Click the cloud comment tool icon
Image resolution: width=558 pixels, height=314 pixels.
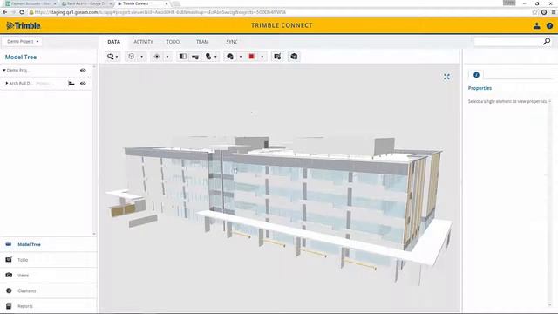point(230,56)
